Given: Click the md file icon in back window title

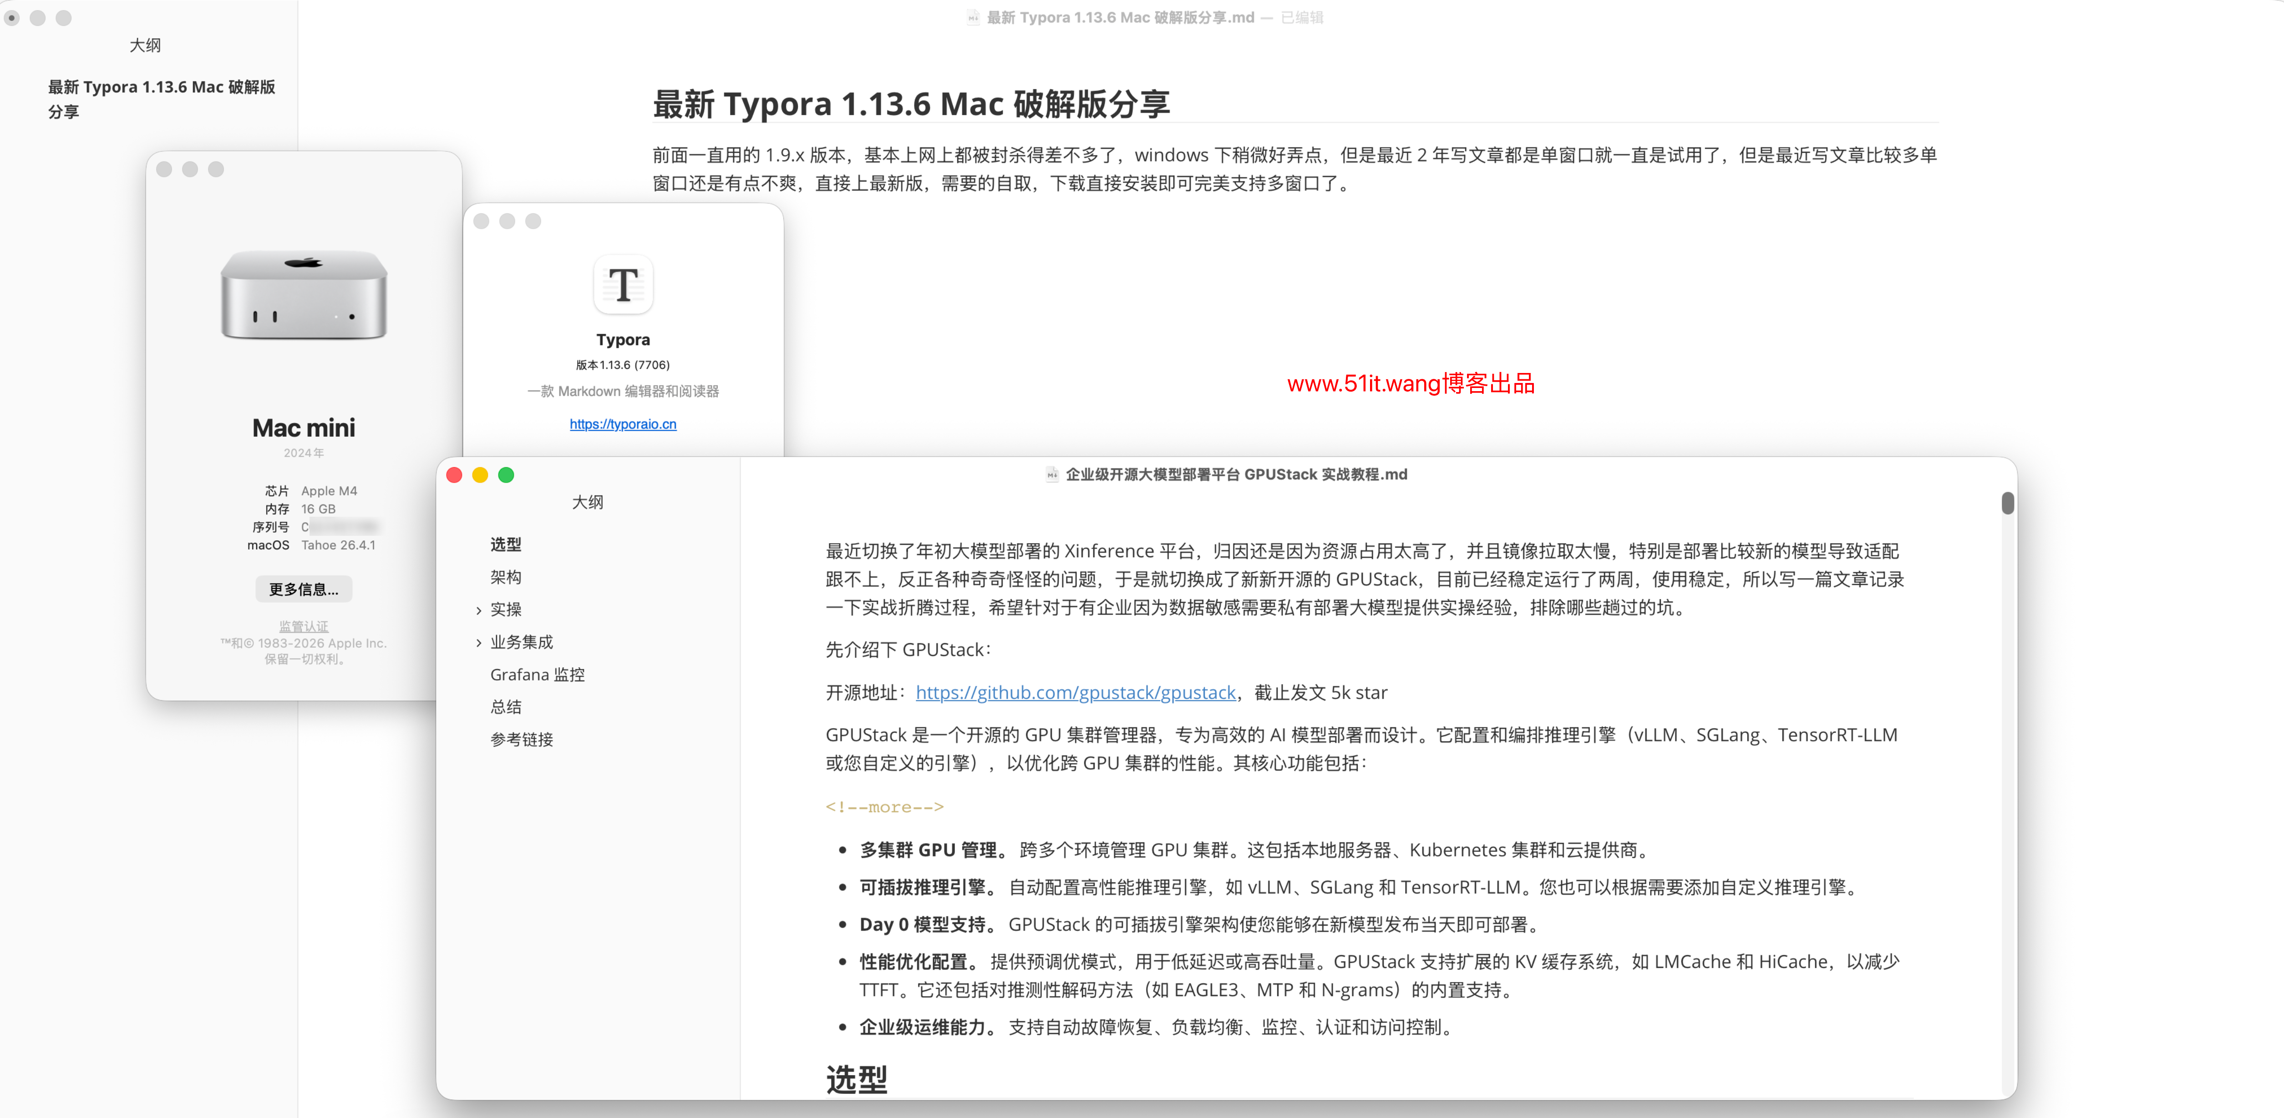Looking at the screenshot, I should (x=973, y=18).
